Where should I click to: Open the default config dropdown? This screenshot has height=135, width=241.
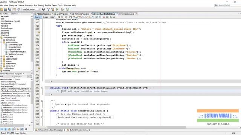click(x=32, y=9)
